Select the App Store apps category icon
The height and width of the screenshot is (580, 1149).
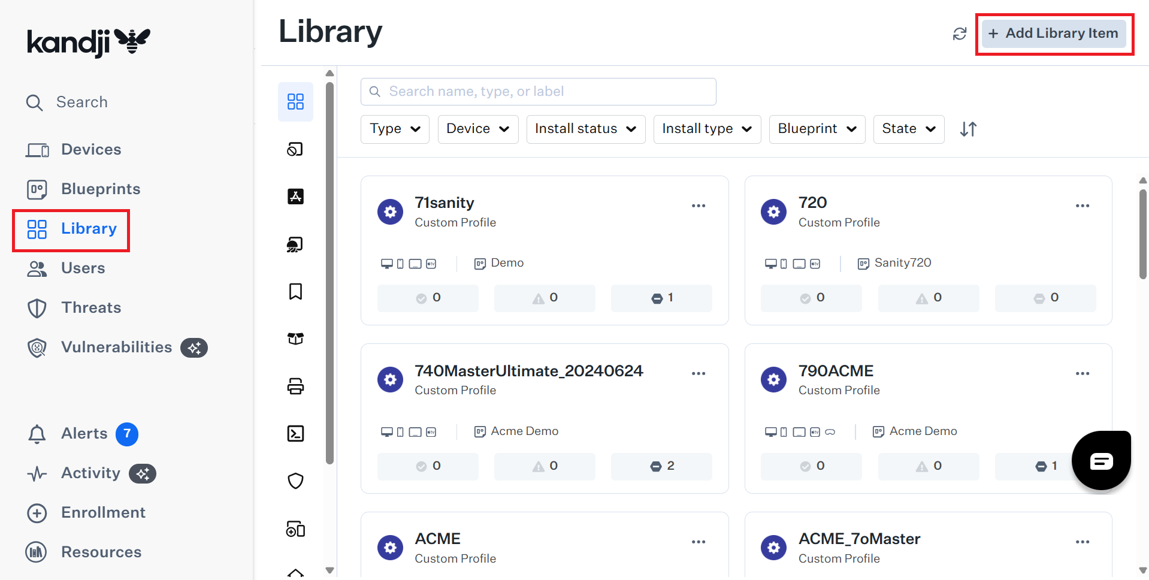coord(295,197)
